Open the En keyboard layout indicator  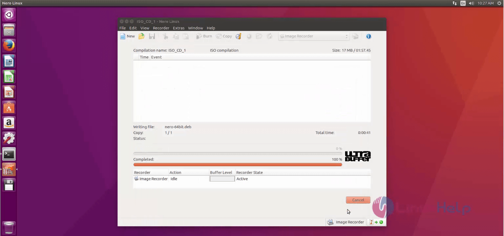point(463,3)
